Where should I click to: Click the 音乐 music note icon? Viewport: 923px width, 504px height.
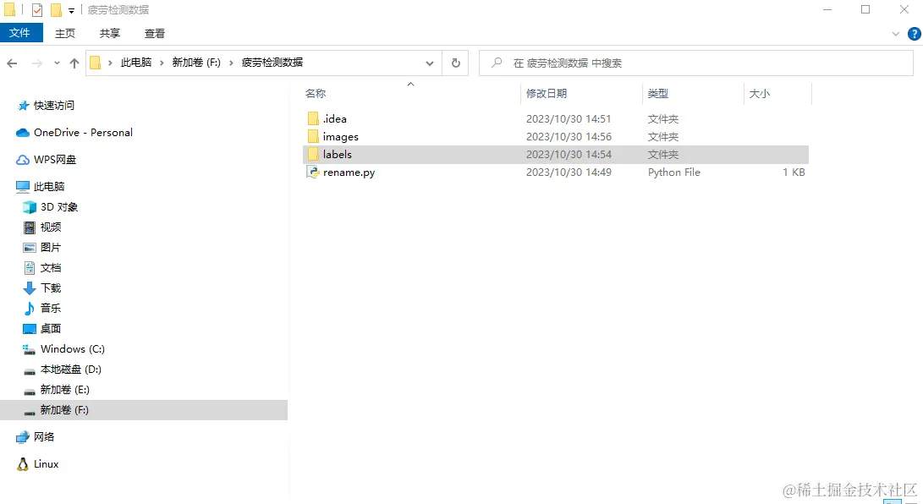(30, 308)
